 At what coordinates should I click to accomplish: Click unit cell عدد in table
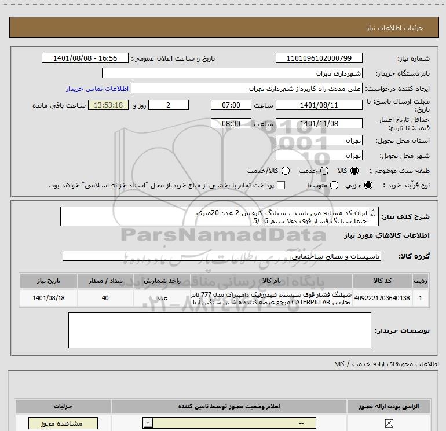(162, 298)
